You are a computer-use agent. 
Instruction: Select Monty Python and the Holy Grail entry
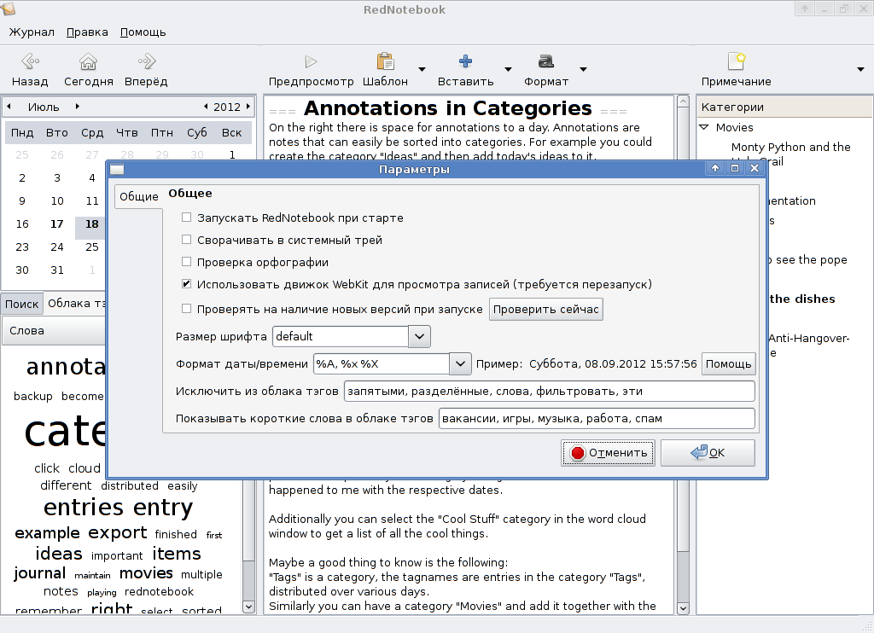(790, 154)
